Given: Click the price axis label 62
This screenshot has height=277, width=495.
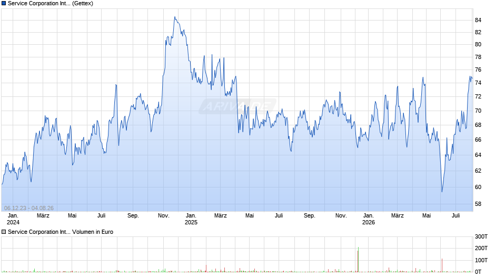Looking at the screenshot, I should coord(478,171).
